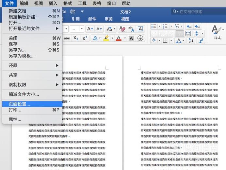This screenshot has width=226, height=170.
Task: Switch to 引用 ribbon tab
Action: click(76, 19)
